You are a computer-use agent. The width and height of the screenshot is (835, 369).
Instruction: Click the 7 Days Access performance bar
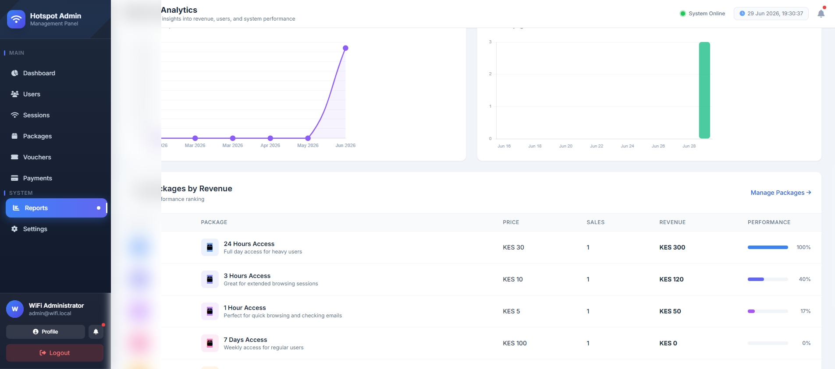point(767,343)
